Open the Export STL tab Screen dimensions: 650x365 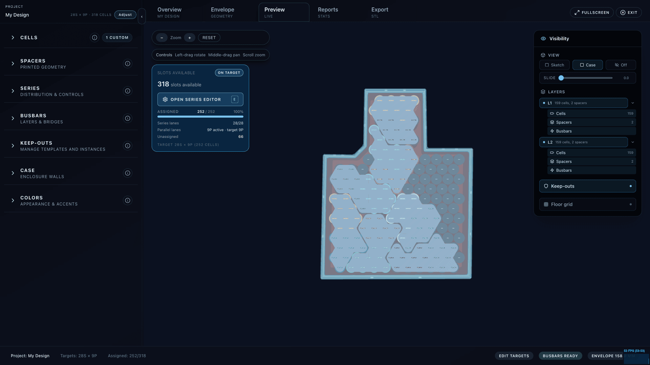[x=380, y=13]
